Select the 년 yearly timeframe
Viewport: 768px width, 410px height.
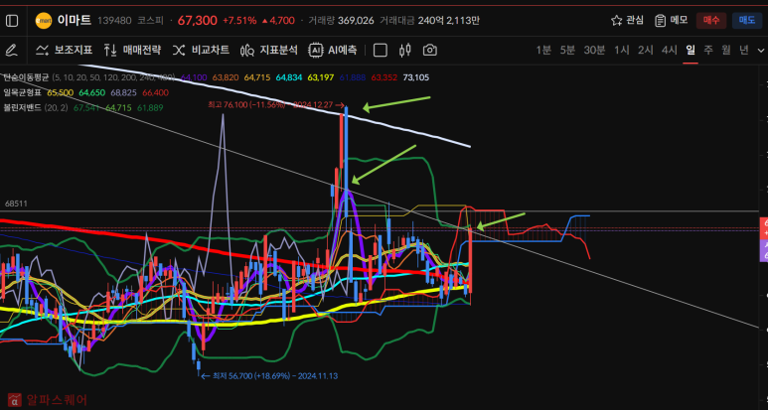coord(744,50)
